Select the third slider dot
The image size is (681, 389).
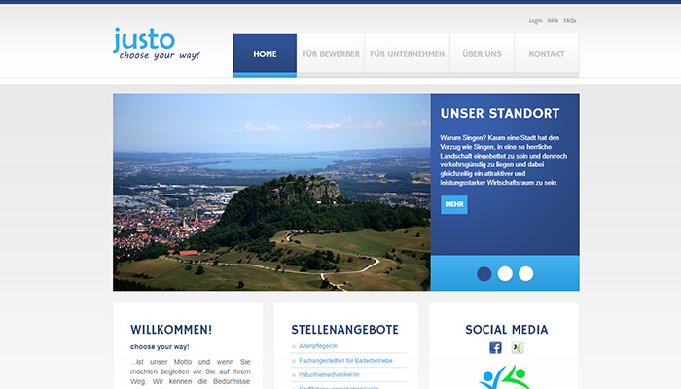[526, 274]
